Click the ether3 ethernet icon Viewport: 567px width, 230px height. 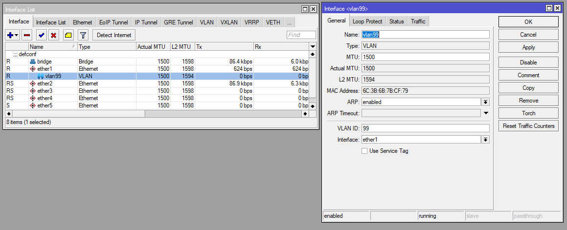(33, 91)
